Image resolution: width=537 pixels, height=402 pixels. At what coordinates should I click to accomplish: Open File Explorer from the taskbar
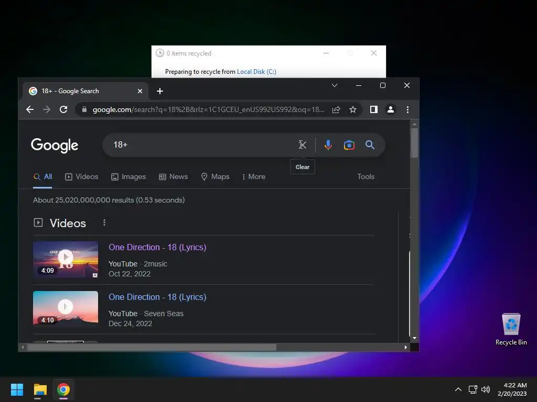40,389
